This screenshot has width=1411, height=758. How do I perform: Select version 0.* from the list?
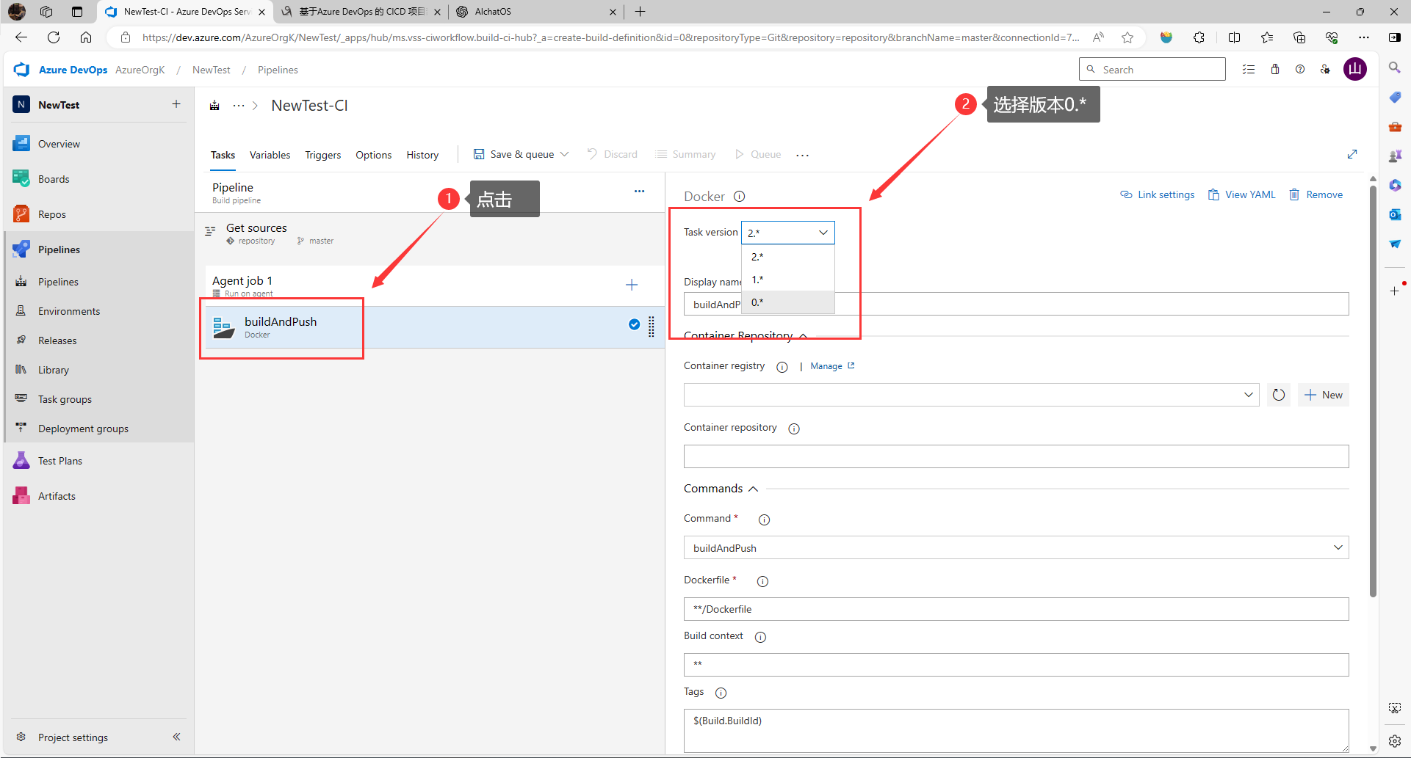click(x=788, y=302)
